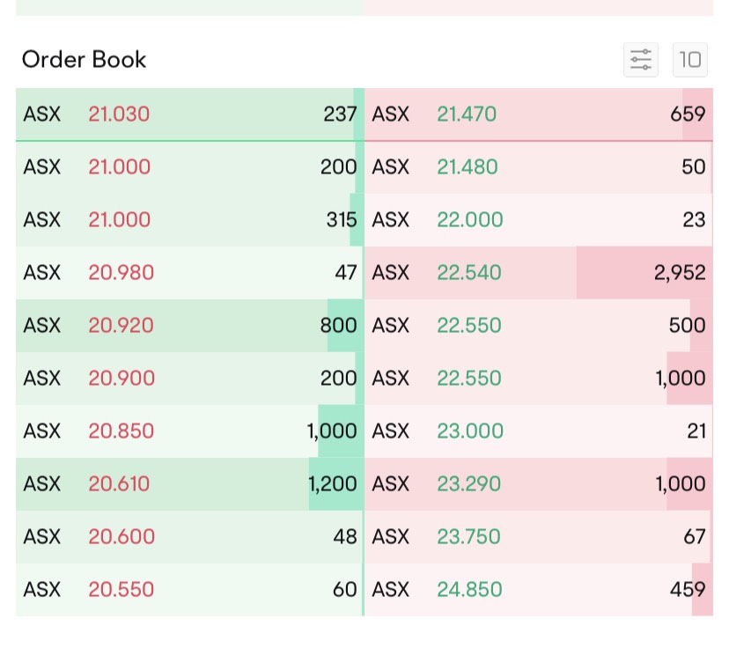The image size is (729, 648).
Task: Select the top bid price 21.030
Action: 119,114
